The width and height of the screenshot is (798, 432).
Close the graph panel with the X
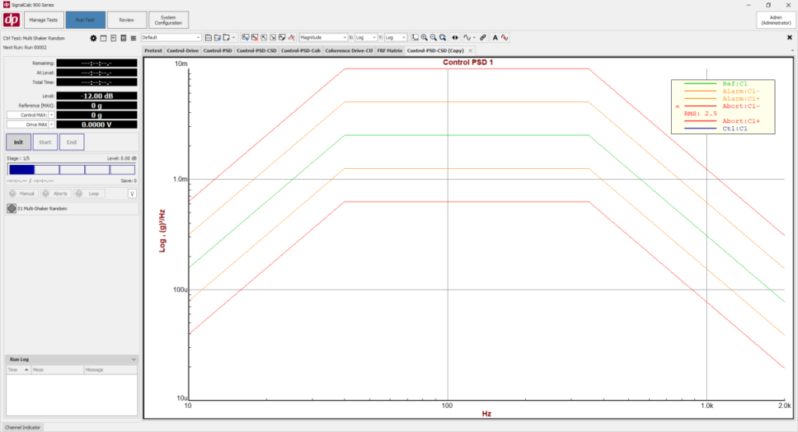(x=789, y=37)
